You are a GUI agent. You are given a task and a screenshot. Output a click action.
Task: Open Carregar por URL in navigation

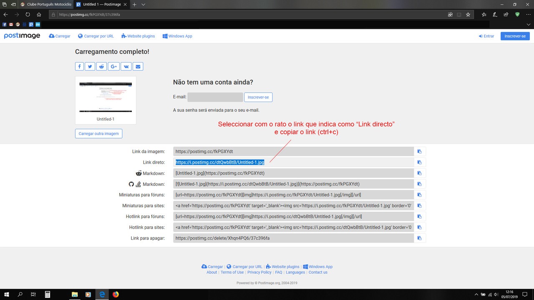click(96, 36)
